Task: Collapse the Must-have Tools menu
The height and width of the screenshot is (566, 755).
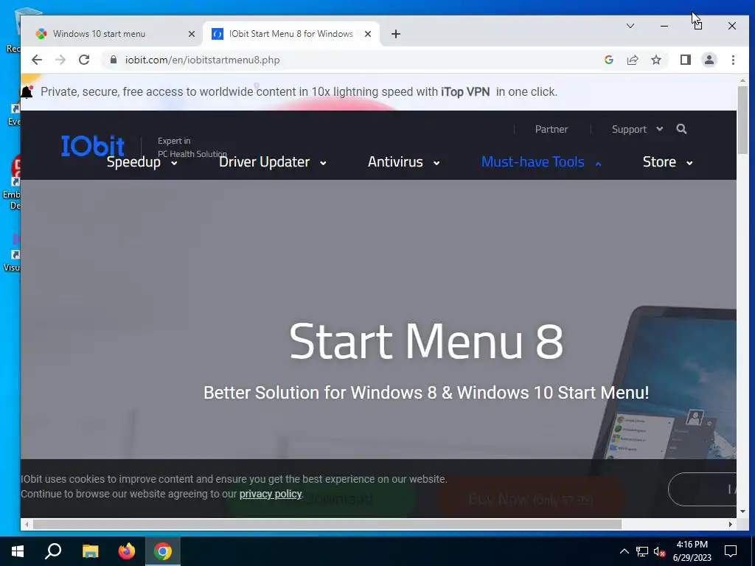Action: click(x=541, y=162)
